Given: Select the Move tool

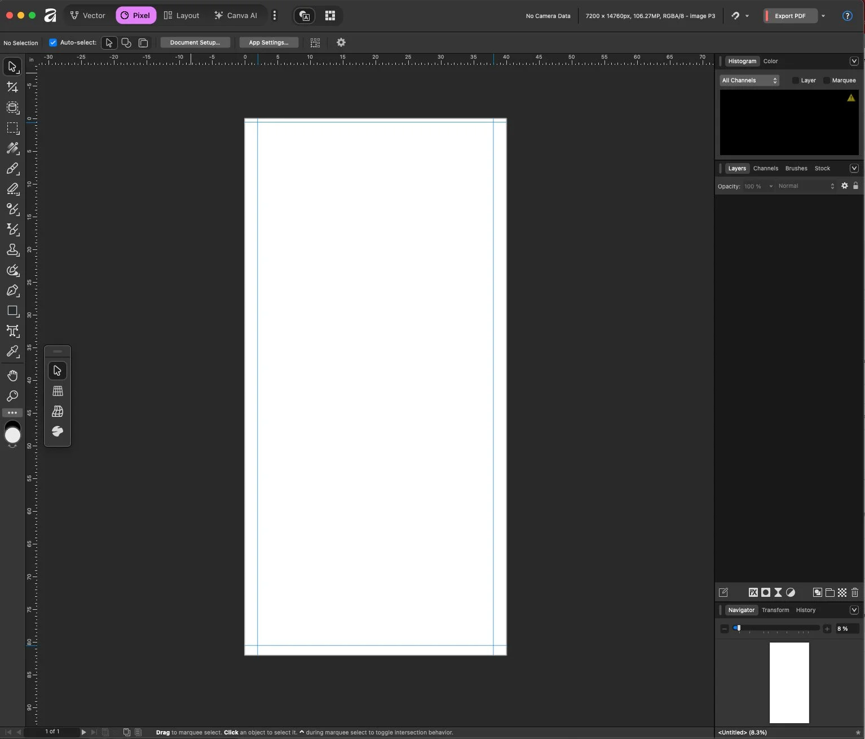Looking at the screenshot, I should click(12, 67).
